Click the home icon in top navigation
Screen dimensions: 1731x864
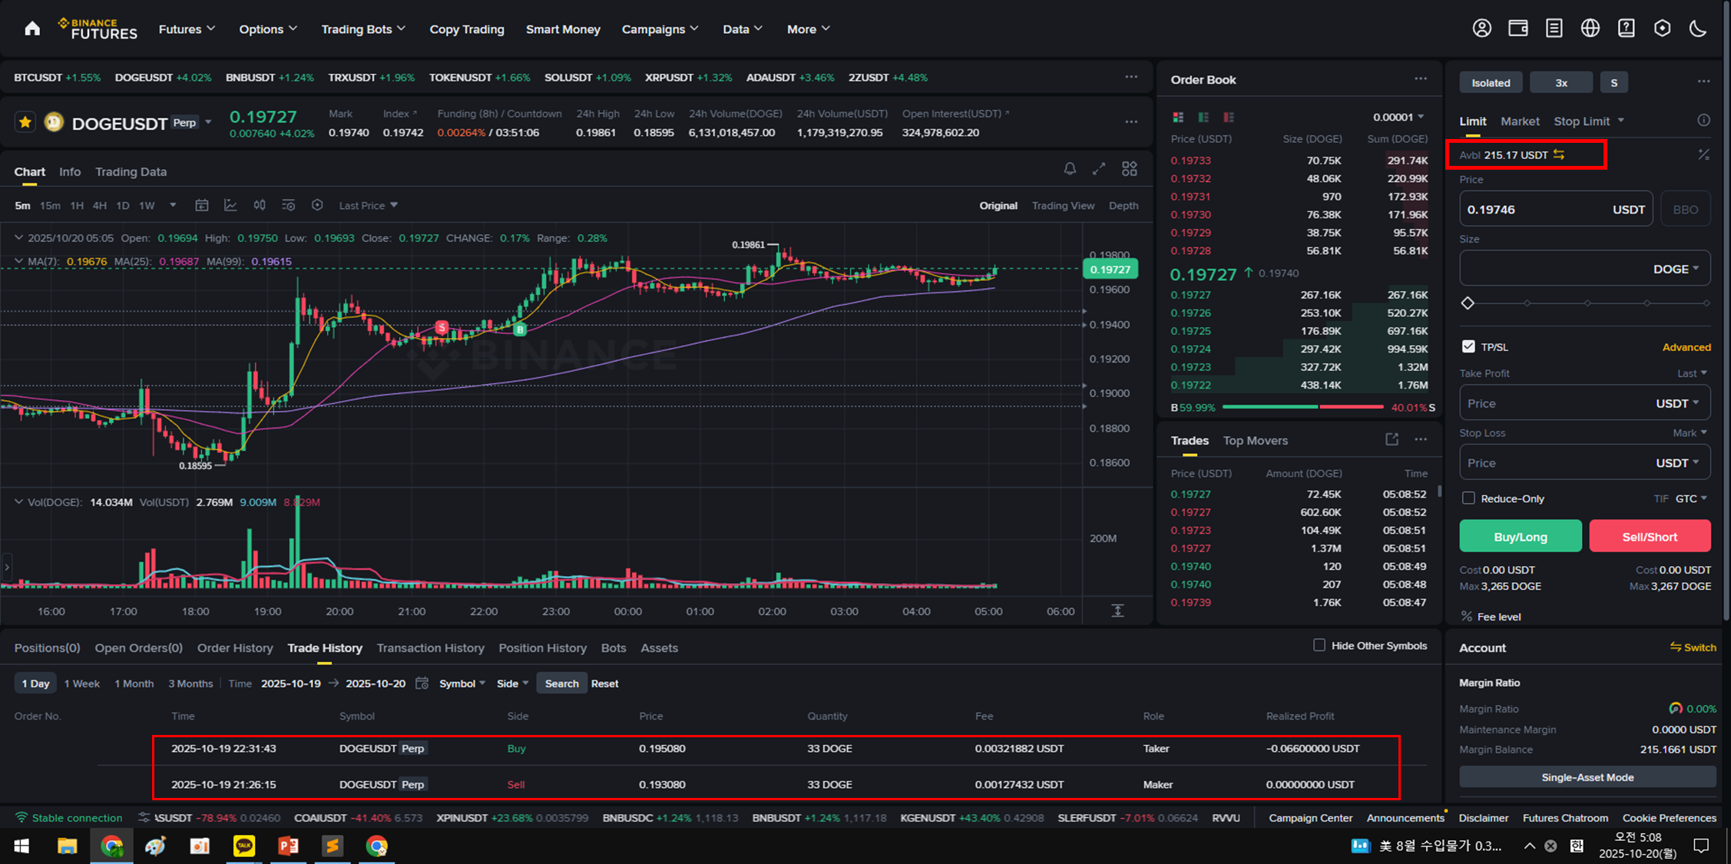pos(32,29)
